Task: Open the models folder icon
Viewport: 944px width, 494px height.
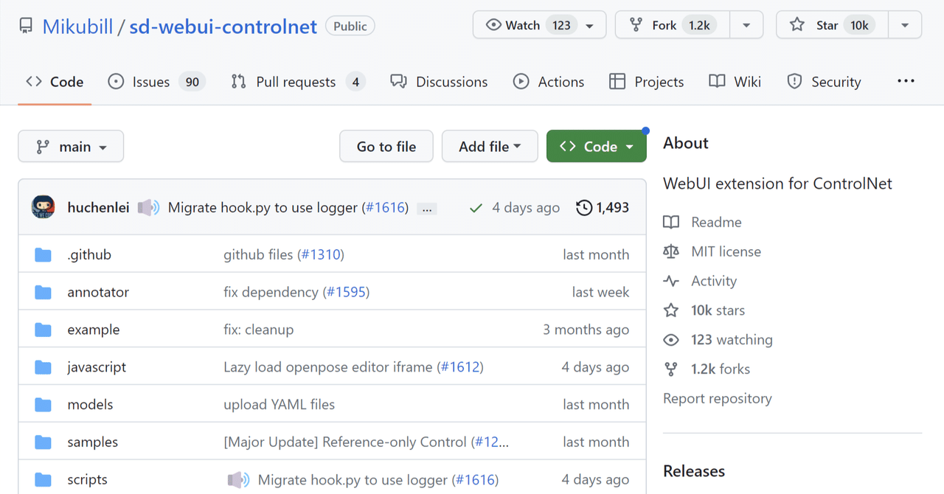Action: tap(43, 404)
